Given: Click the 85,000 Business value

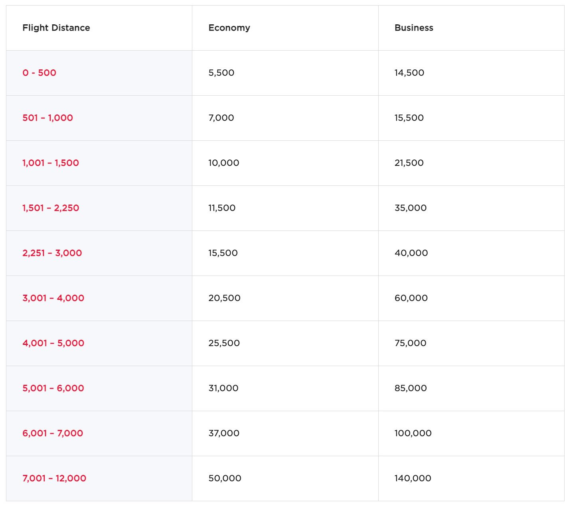Looking at the screenshot, I should (411, 388).
